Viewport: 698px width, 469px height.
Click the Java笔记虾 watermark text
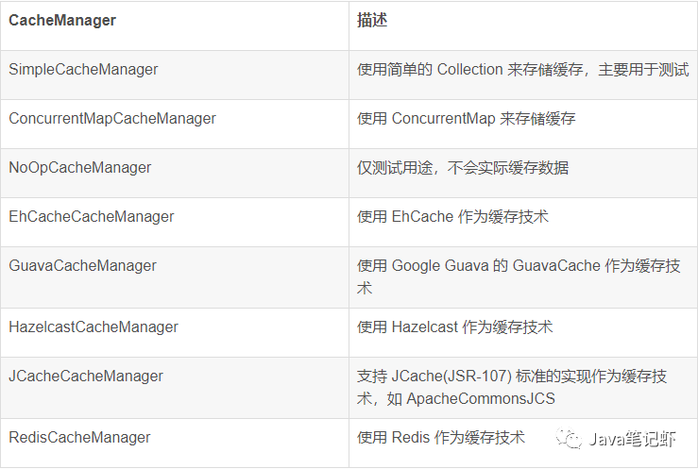click(633, 439)
